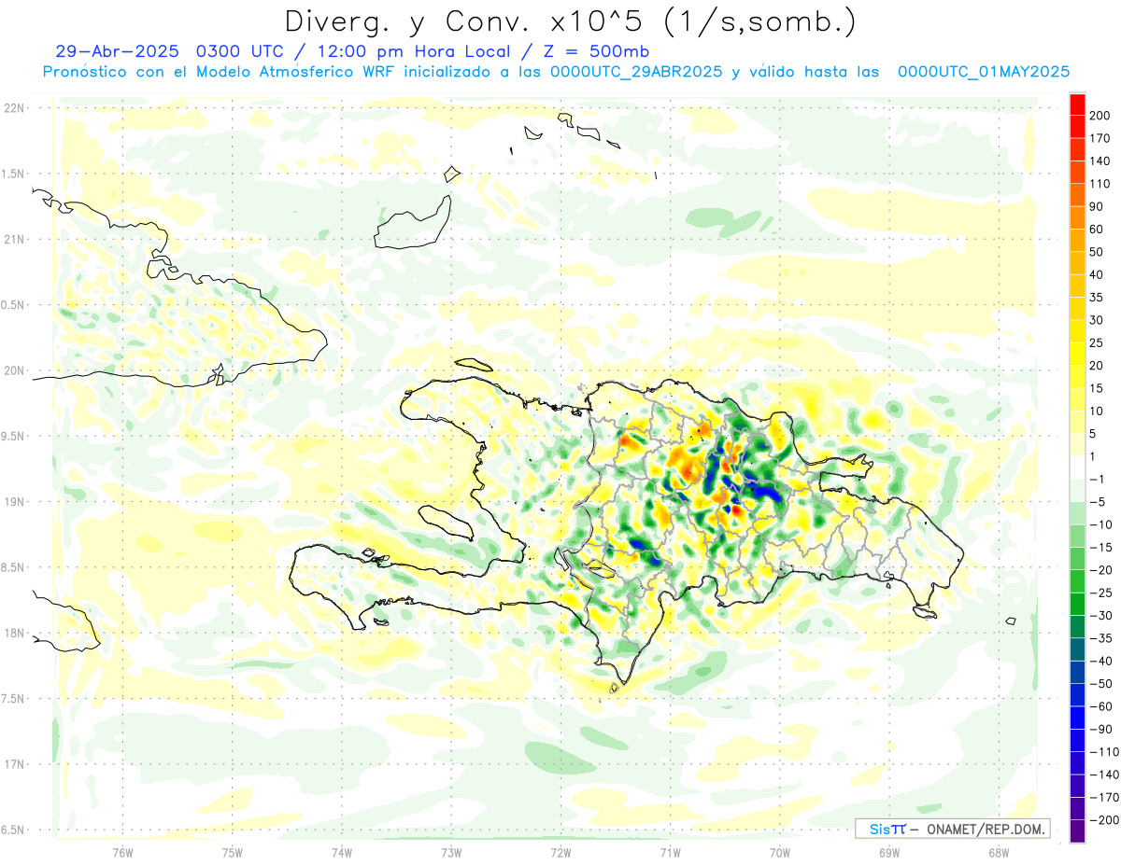Click the '-5' colorbar value
Image resolution: width=1121 pixels, height=865 pixels.
pyautogui.click(x=1098, y=502)
